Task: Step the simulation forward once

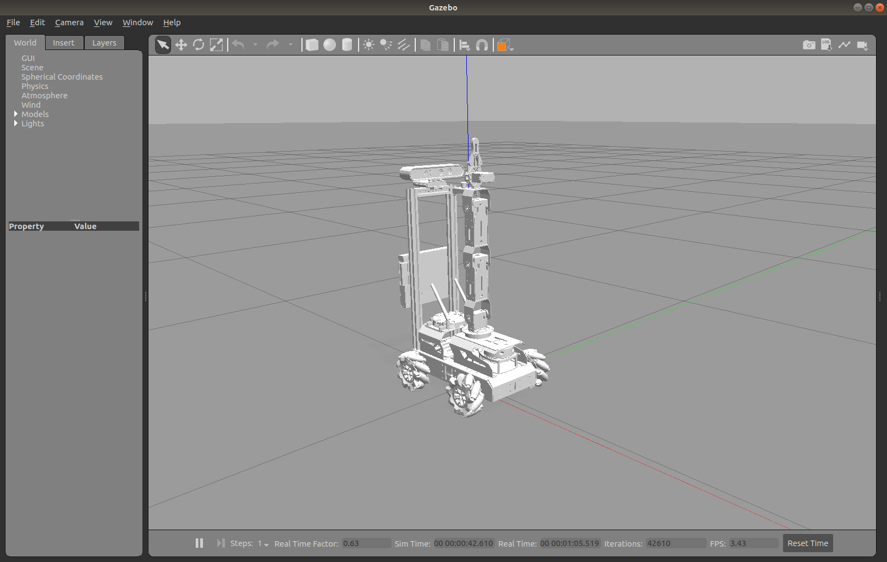Action: click(220, 543)
